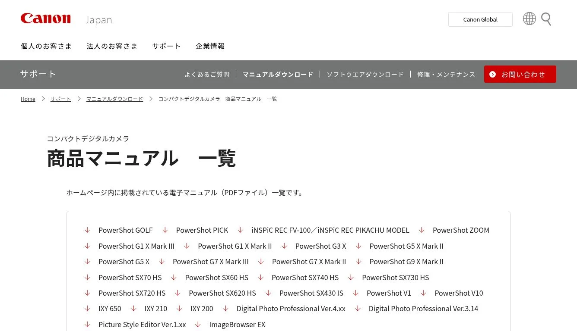This screenshot has width=577, height=331.
Task: Click down arrow beside PowerShot SX740 HS
Action: point(260,278)
